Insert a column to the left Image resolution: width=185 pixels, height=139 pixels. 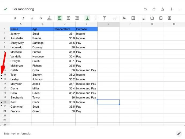pyautogui.click(x=169, y=18)
